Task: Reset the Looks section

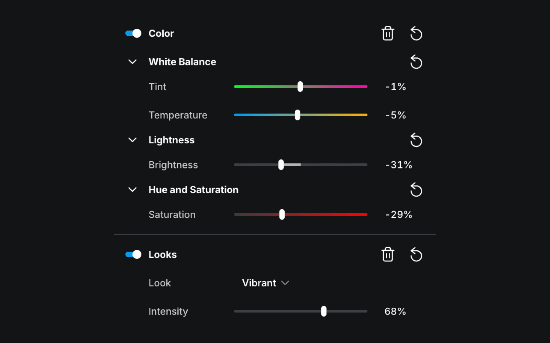Action: click(x=416, y=255)
